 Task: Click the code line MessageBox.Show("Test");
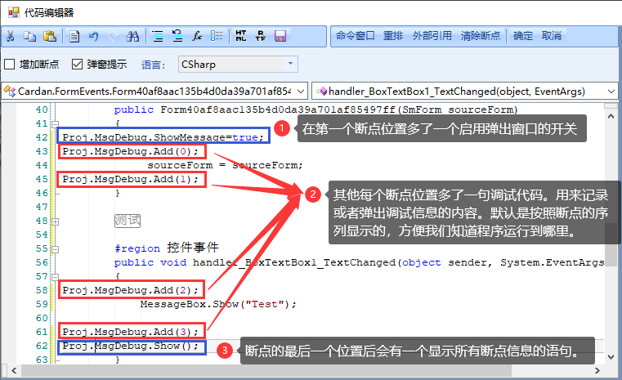[218, 304]
